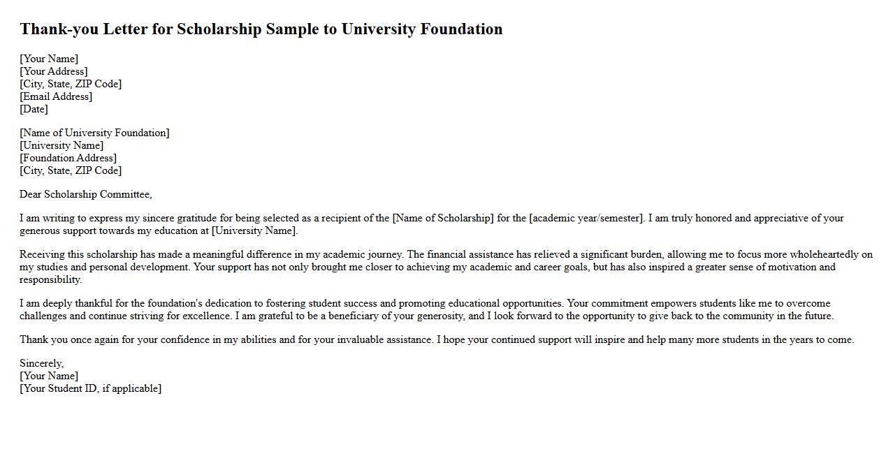The image size is (893, 454).
Task: Click the [Name of University Foundation] line
Action: click(x=94, y=133)
